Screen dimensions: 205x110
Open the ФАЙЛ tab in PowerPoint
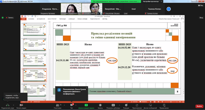point(23,19)
